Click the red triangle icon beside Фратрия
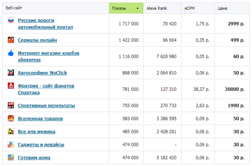This screenshot has width=252, height=166. coord(11,85)
